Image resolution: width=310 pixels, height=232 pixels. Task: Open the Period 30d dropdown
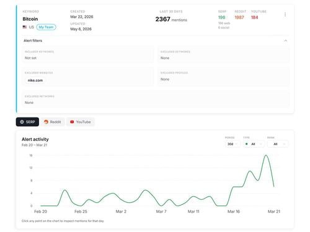(x=232, y=144)
